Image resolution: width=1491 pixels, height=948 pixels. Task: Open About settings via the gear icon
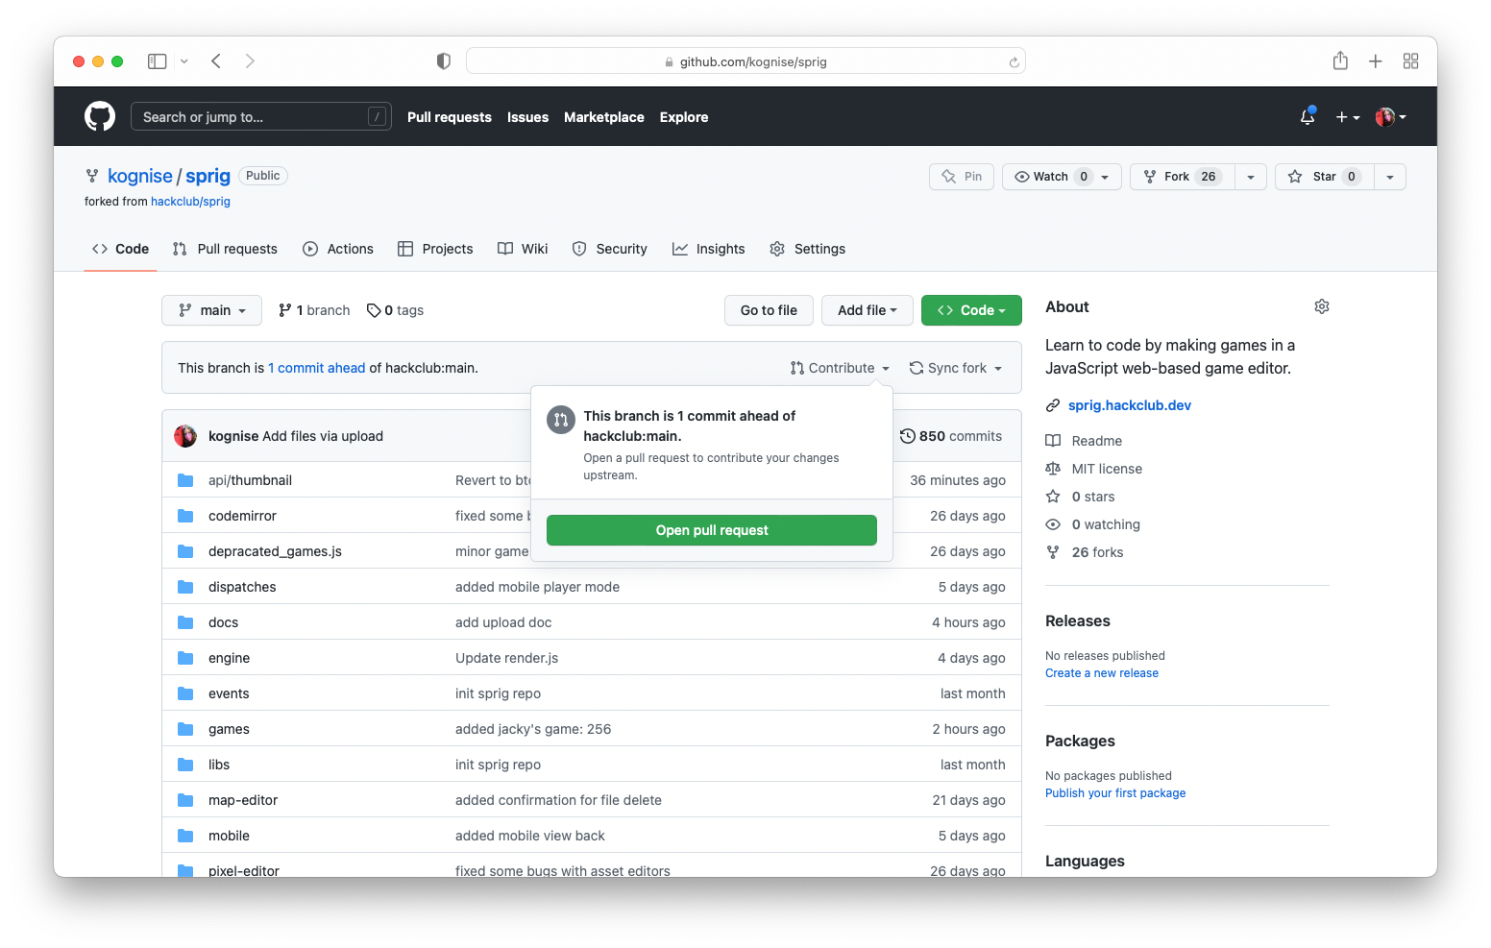(x=1322, y=305)
